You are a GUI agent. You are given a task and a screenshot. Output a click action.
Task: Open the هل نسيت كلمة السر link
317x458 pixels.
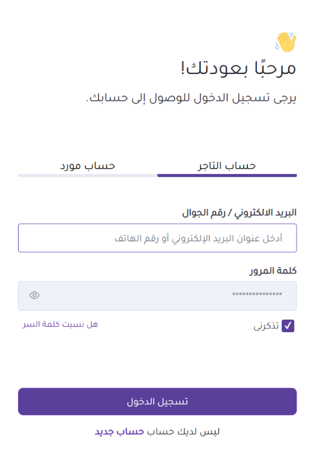60,324
